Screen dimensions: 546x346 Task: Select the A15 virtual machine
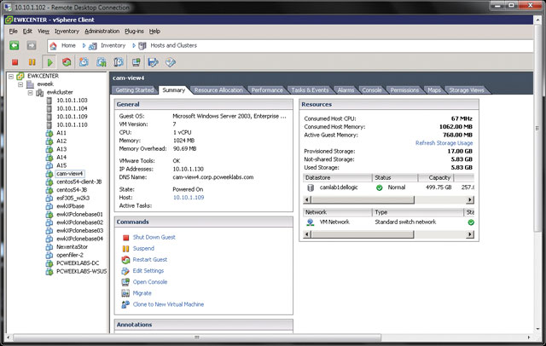[61, 165]
